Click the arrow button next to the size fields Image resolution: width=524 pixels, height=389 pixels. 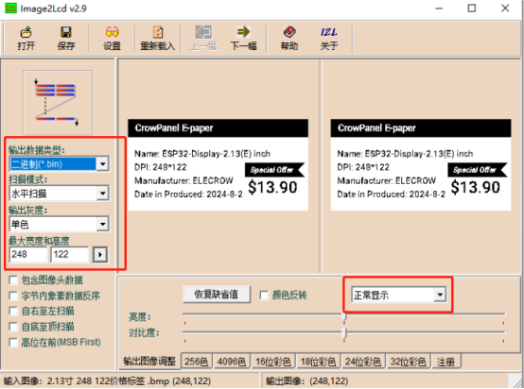[100, 255]
